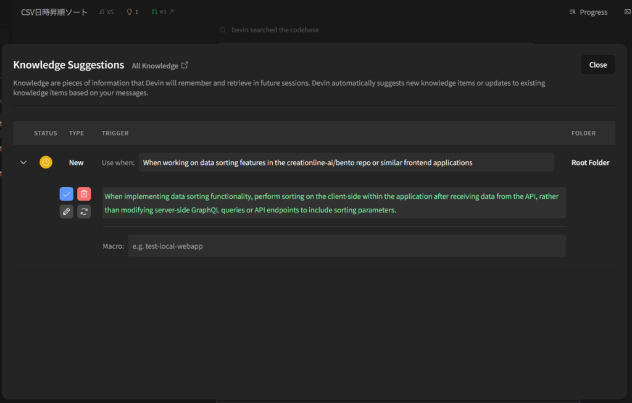Click into the Macro input field
Screen dimensions: 632x403
pos(346,246)
